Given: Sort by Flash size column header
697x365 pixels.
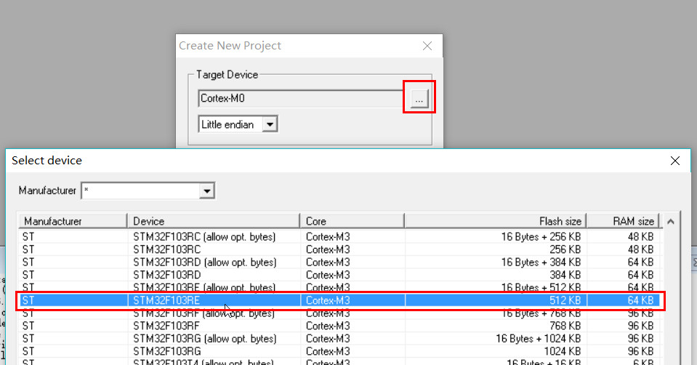Looking at the screenshot, I should click(x=496, y=221).
